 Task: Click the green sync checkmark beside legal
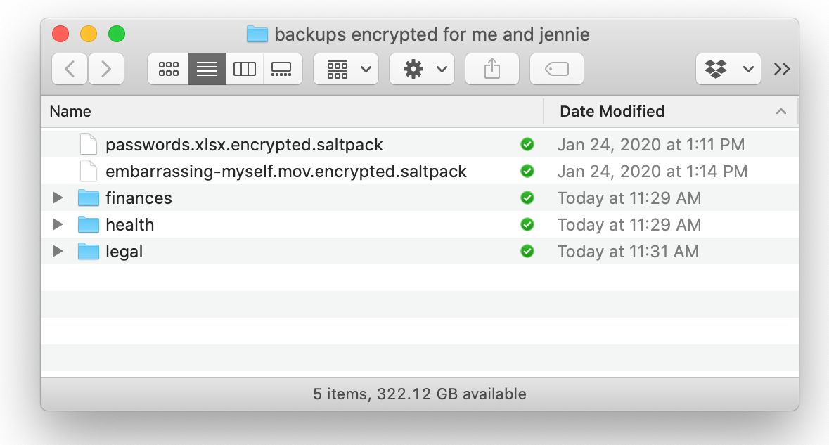(527, 251)
